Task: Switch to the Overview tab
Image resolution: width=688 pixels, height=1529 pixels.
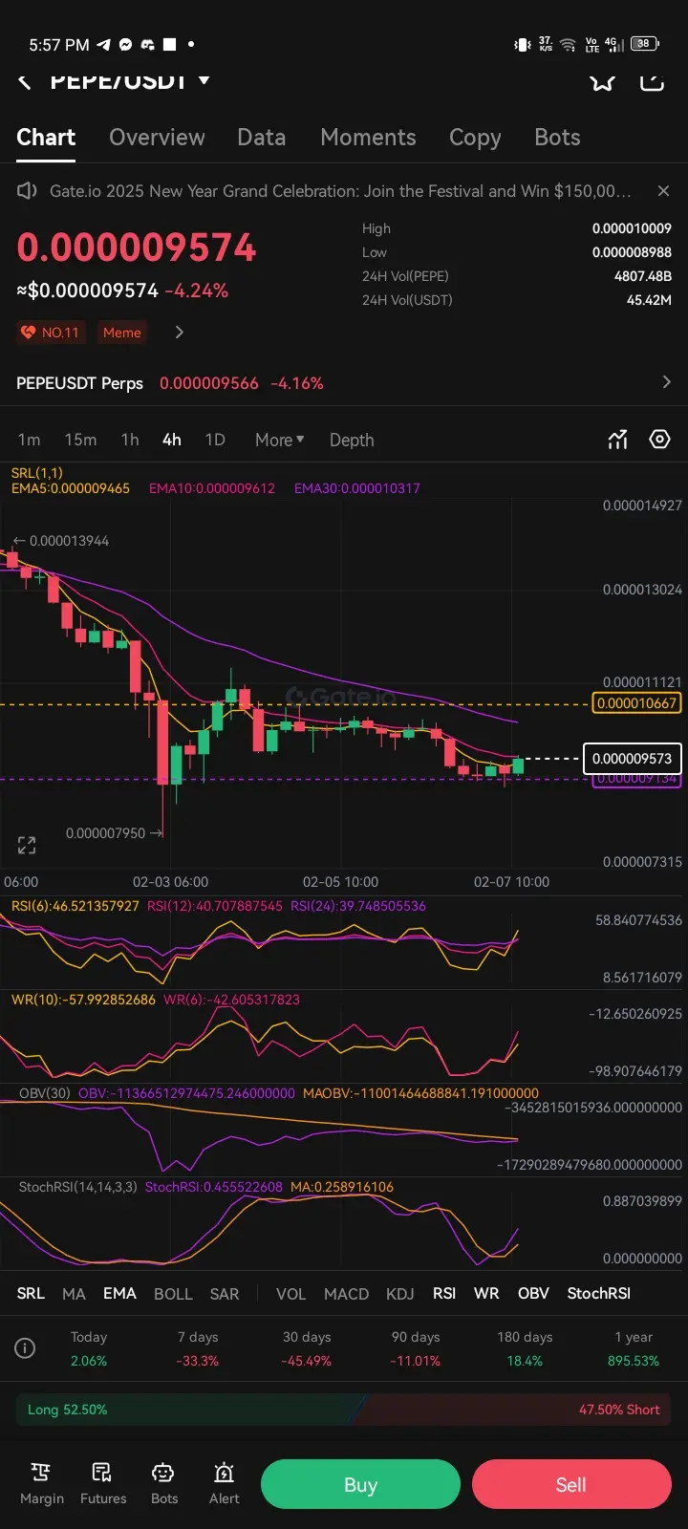Action: click(157, 138)
